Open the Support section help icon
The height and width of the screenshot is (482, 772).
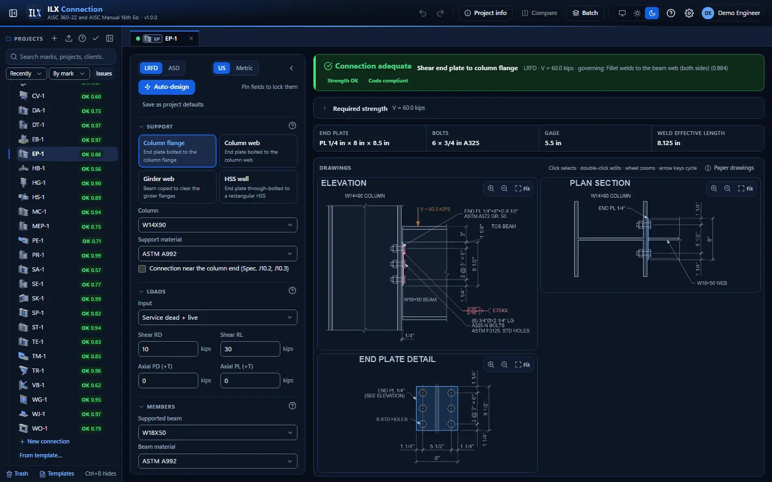click(292, 126)
